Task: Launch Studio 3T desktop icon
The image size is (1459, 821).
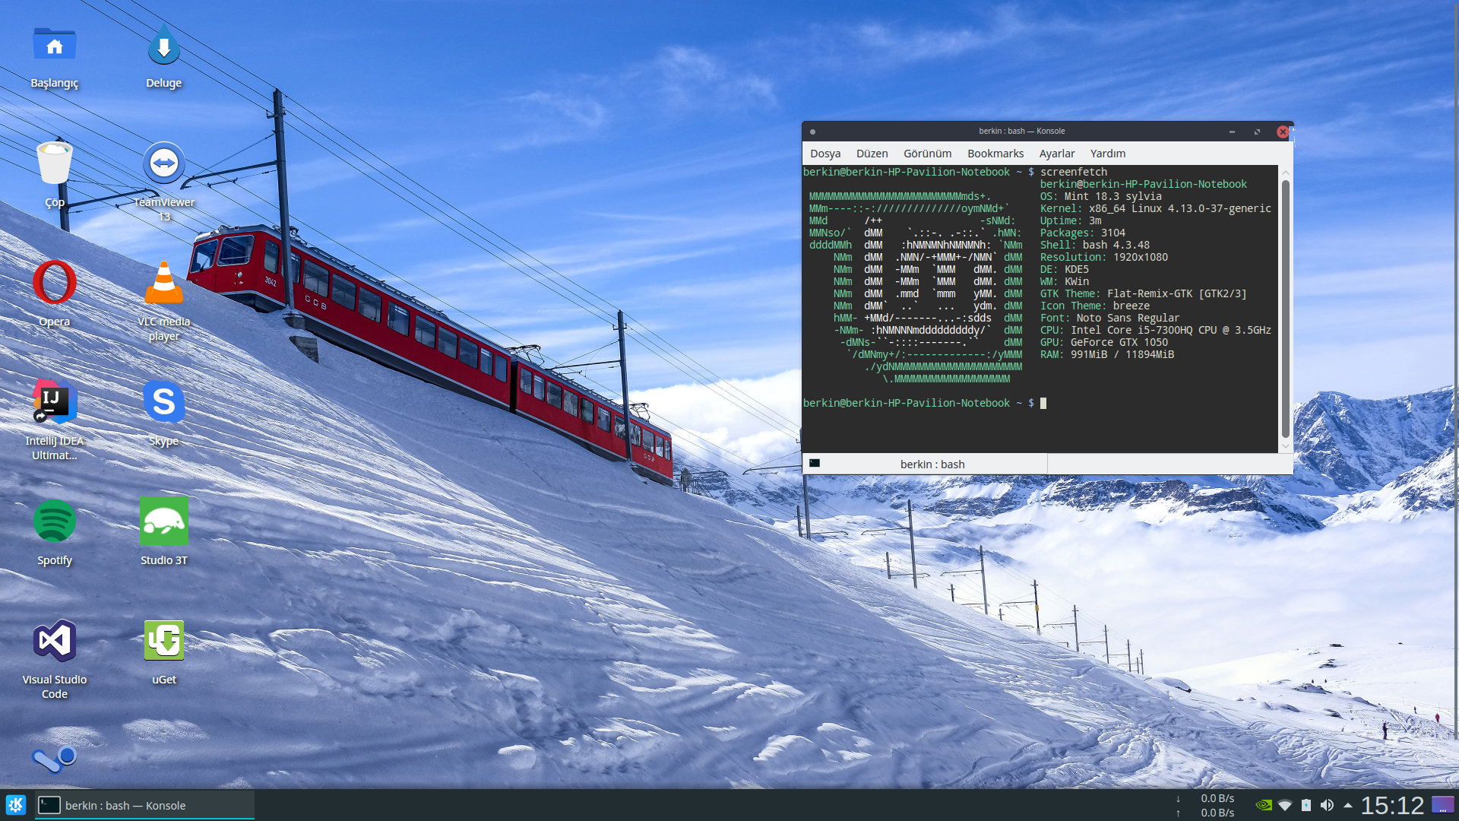Action: pos(163,521)
